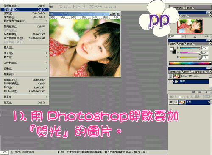The width and height of the screenshot is (212, 155).
Task: Choose the Alt+Shift+Ctrl+P print one copy item
Action: point(25,91)
